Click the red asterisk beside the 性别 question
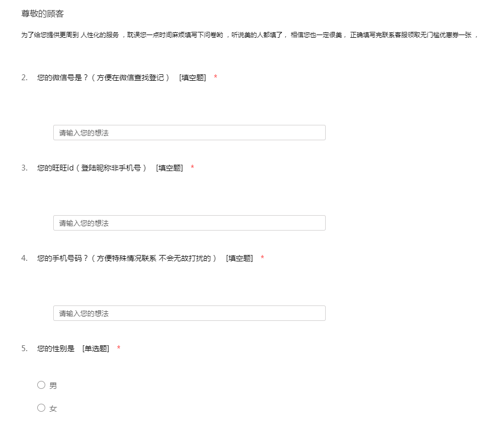Image resolution: width=479 pixels, height=425 pixels. pyautogui.click(x=119, y=348)
